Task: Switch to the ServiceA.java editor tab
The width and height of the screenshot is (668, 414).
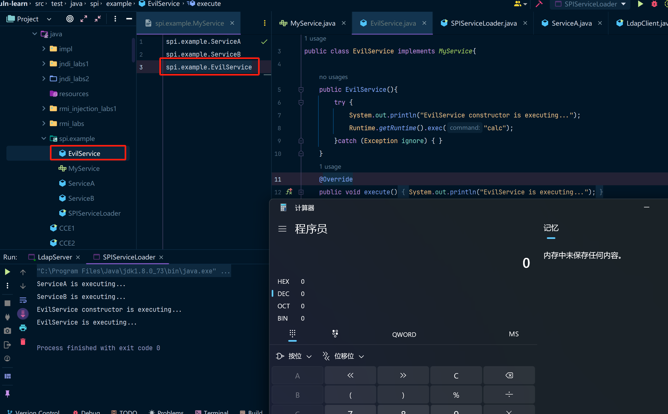Action: point(571,23)
